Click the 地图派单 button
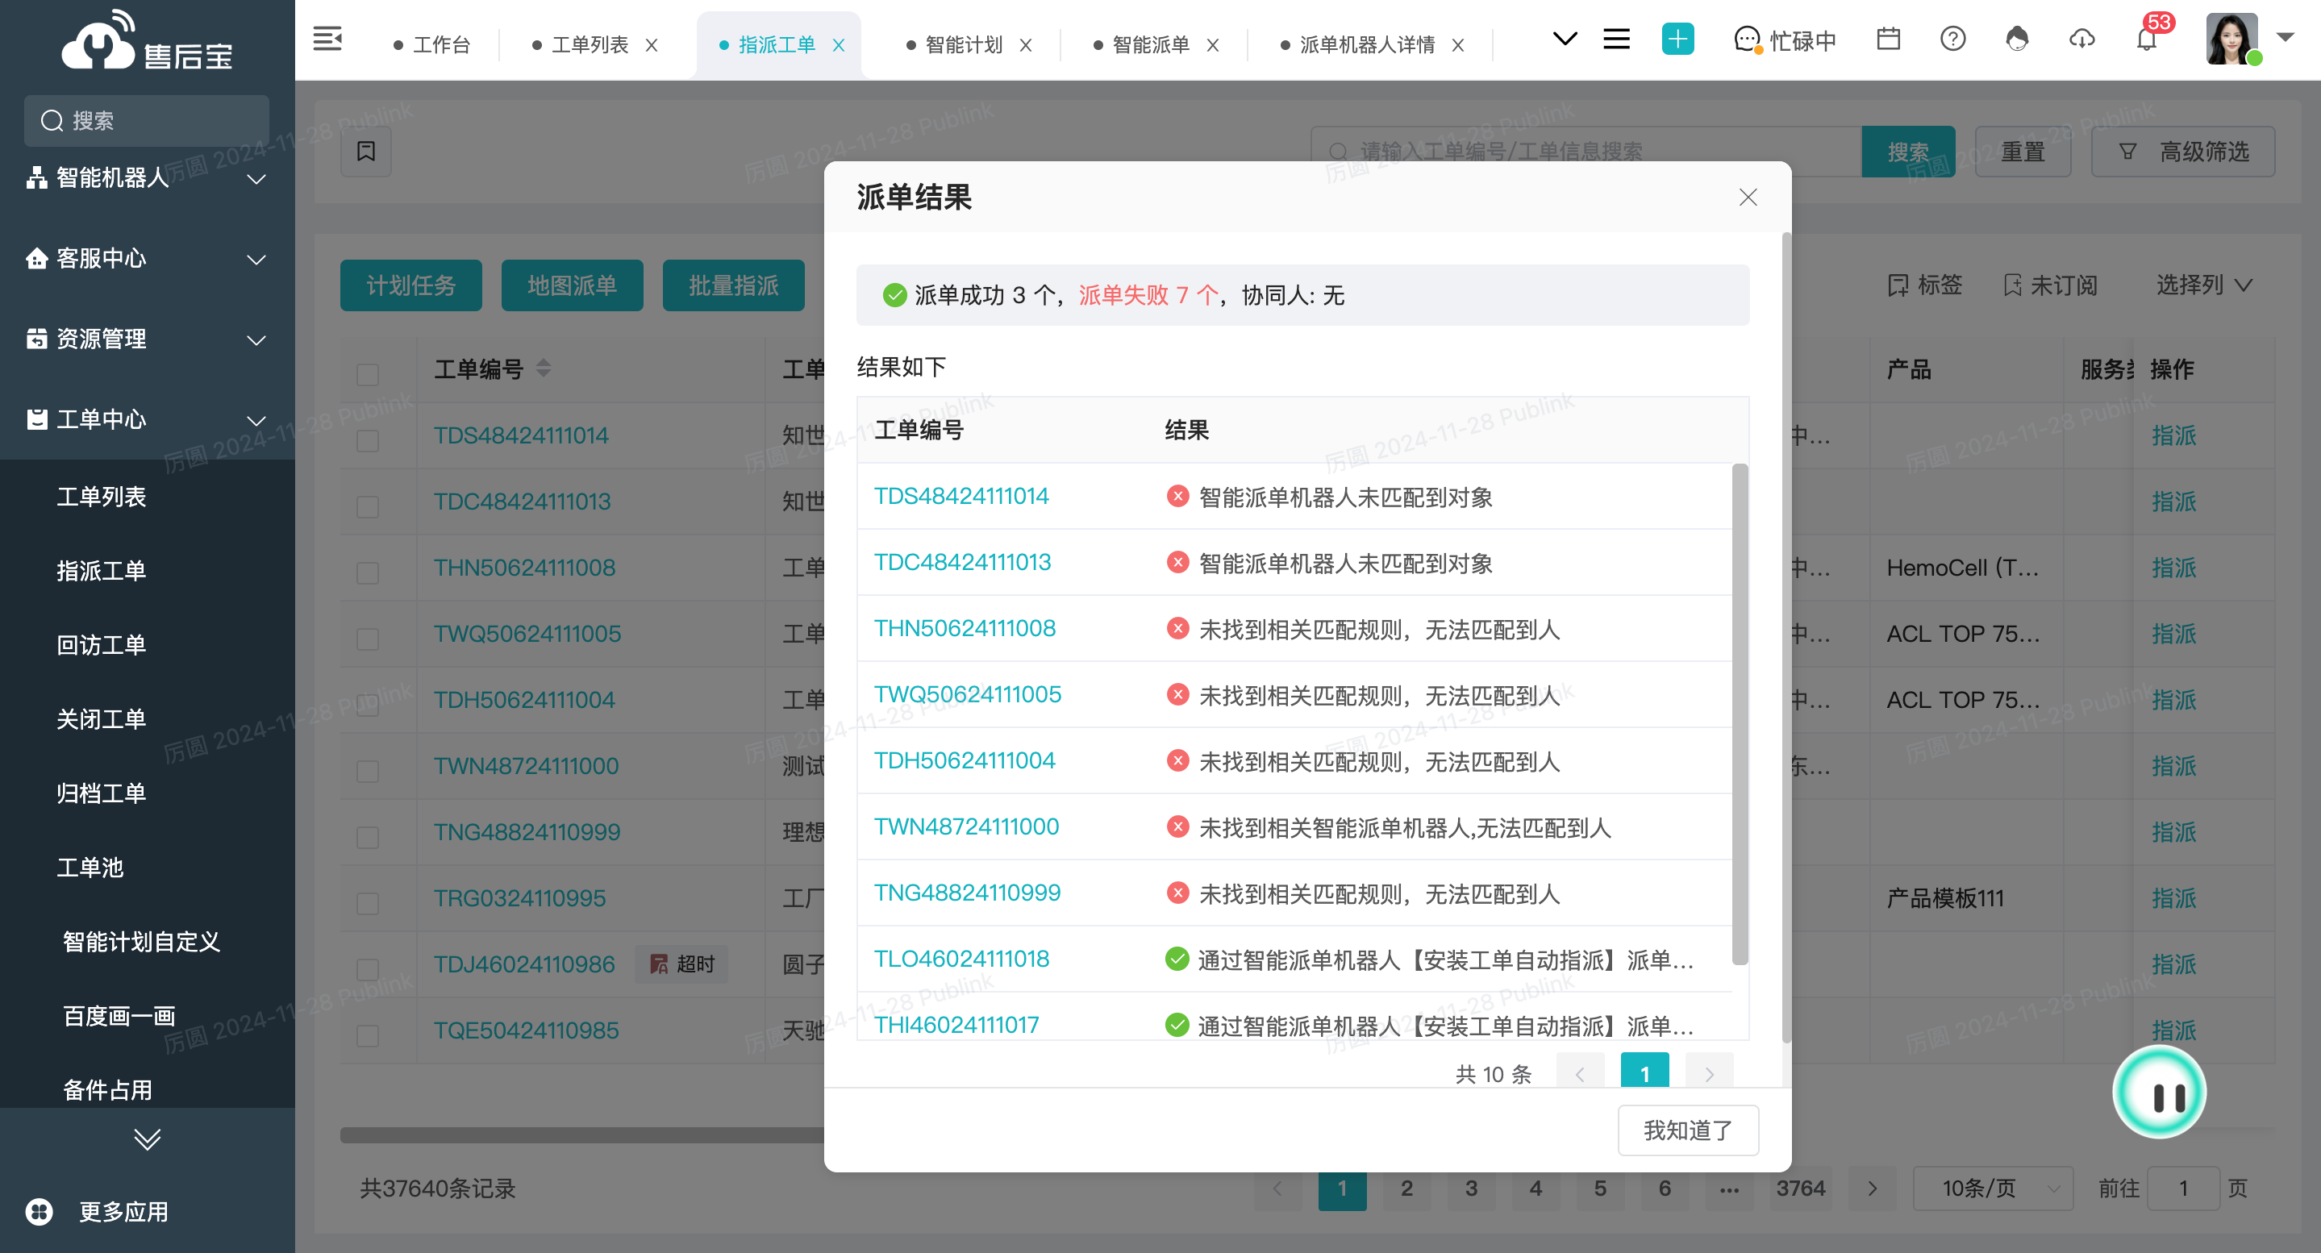This screenshot has height=1253, width=2321. [572, 285]
